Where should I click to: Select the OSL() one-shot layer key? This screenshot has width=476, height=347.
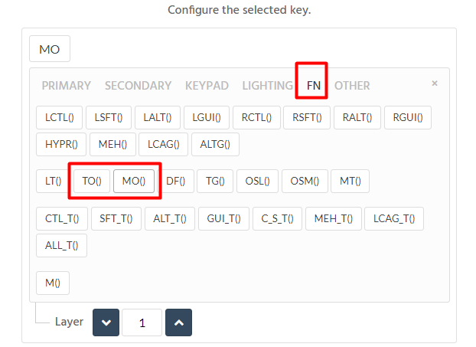pos(257,181)
